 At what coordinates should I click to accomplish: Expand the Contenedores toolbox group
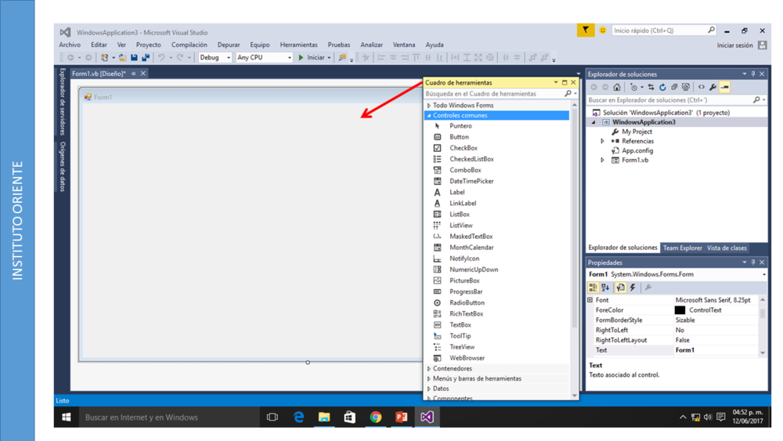coord(452,368)
